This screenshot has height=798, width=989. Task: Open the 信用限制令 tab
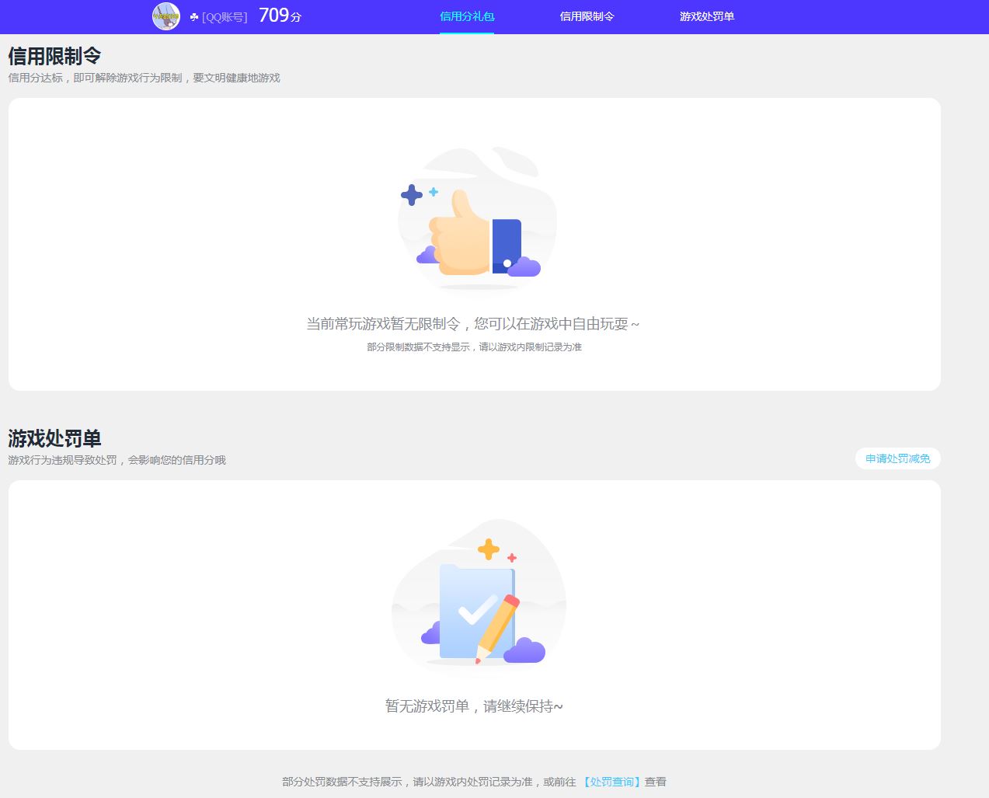pyautogui.click(x=586, y=16)
